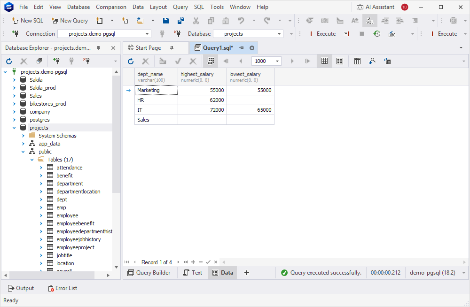470x307 pixels.
Task: Click the Open file folder icon
Action: [140, 21]
